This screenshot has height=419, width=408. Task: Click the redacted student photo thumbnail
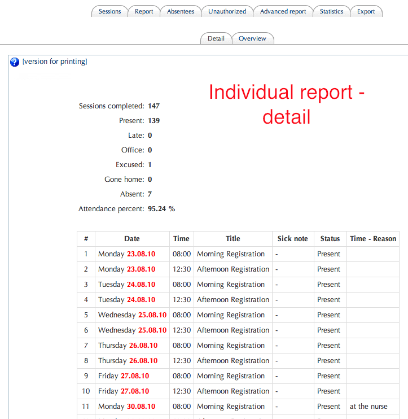pos(44,109)
